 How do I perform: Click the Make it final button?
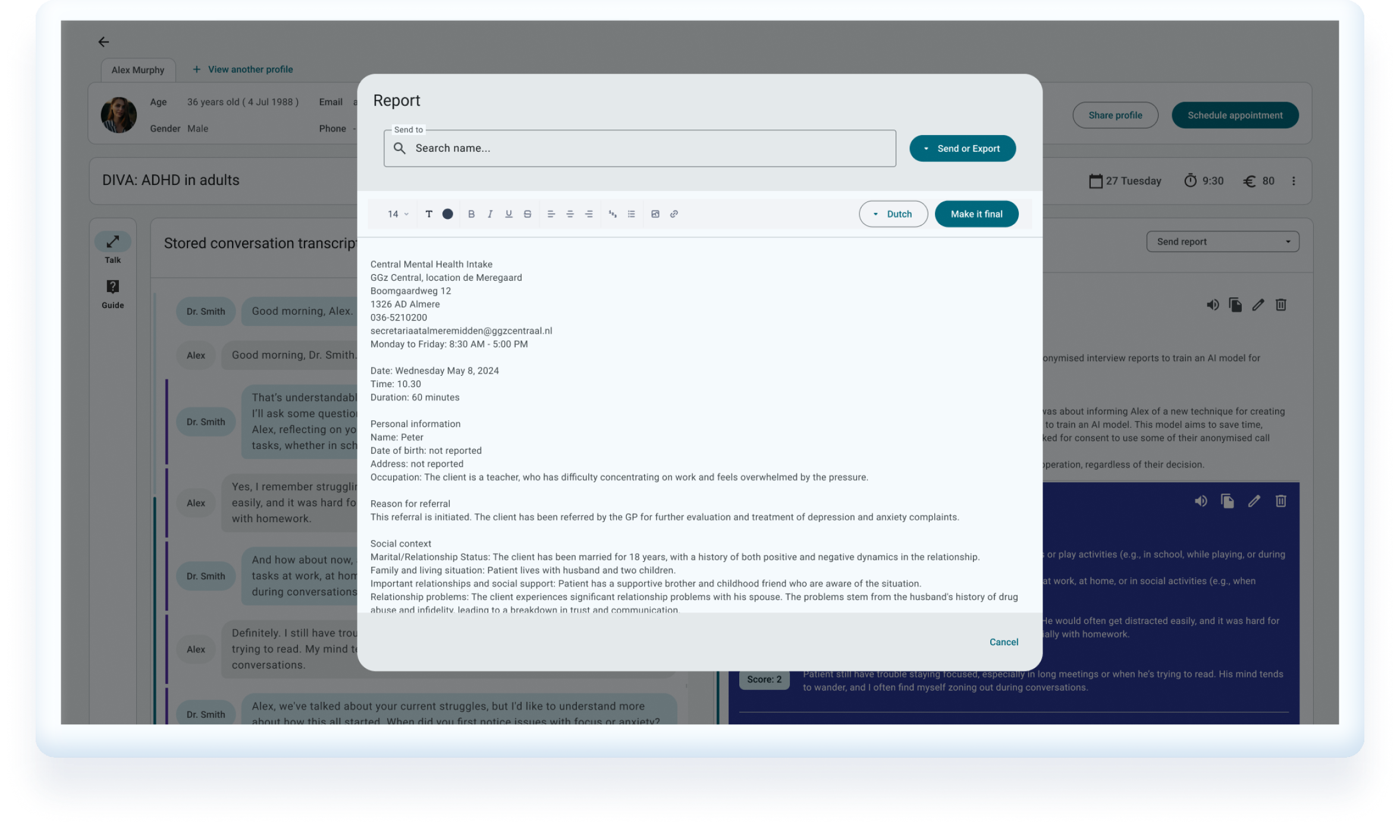click(976, 214)
